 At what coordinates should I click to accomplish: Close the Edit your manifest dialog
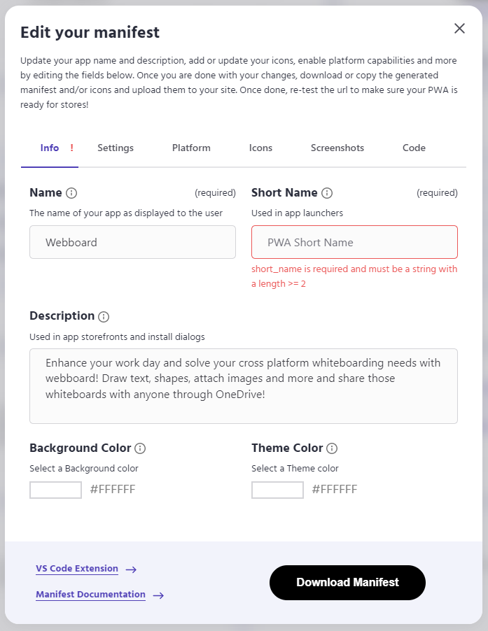click(459, 28)
